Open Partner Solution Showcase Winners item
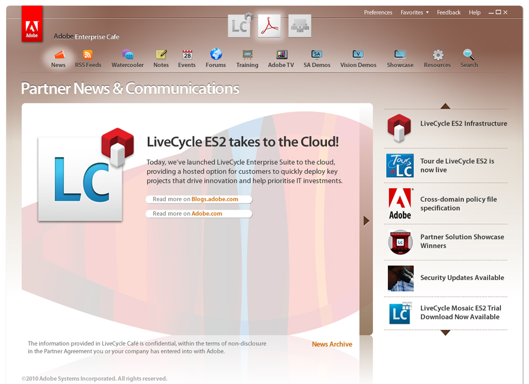529x384 pixels. click(x=462, y=241)
